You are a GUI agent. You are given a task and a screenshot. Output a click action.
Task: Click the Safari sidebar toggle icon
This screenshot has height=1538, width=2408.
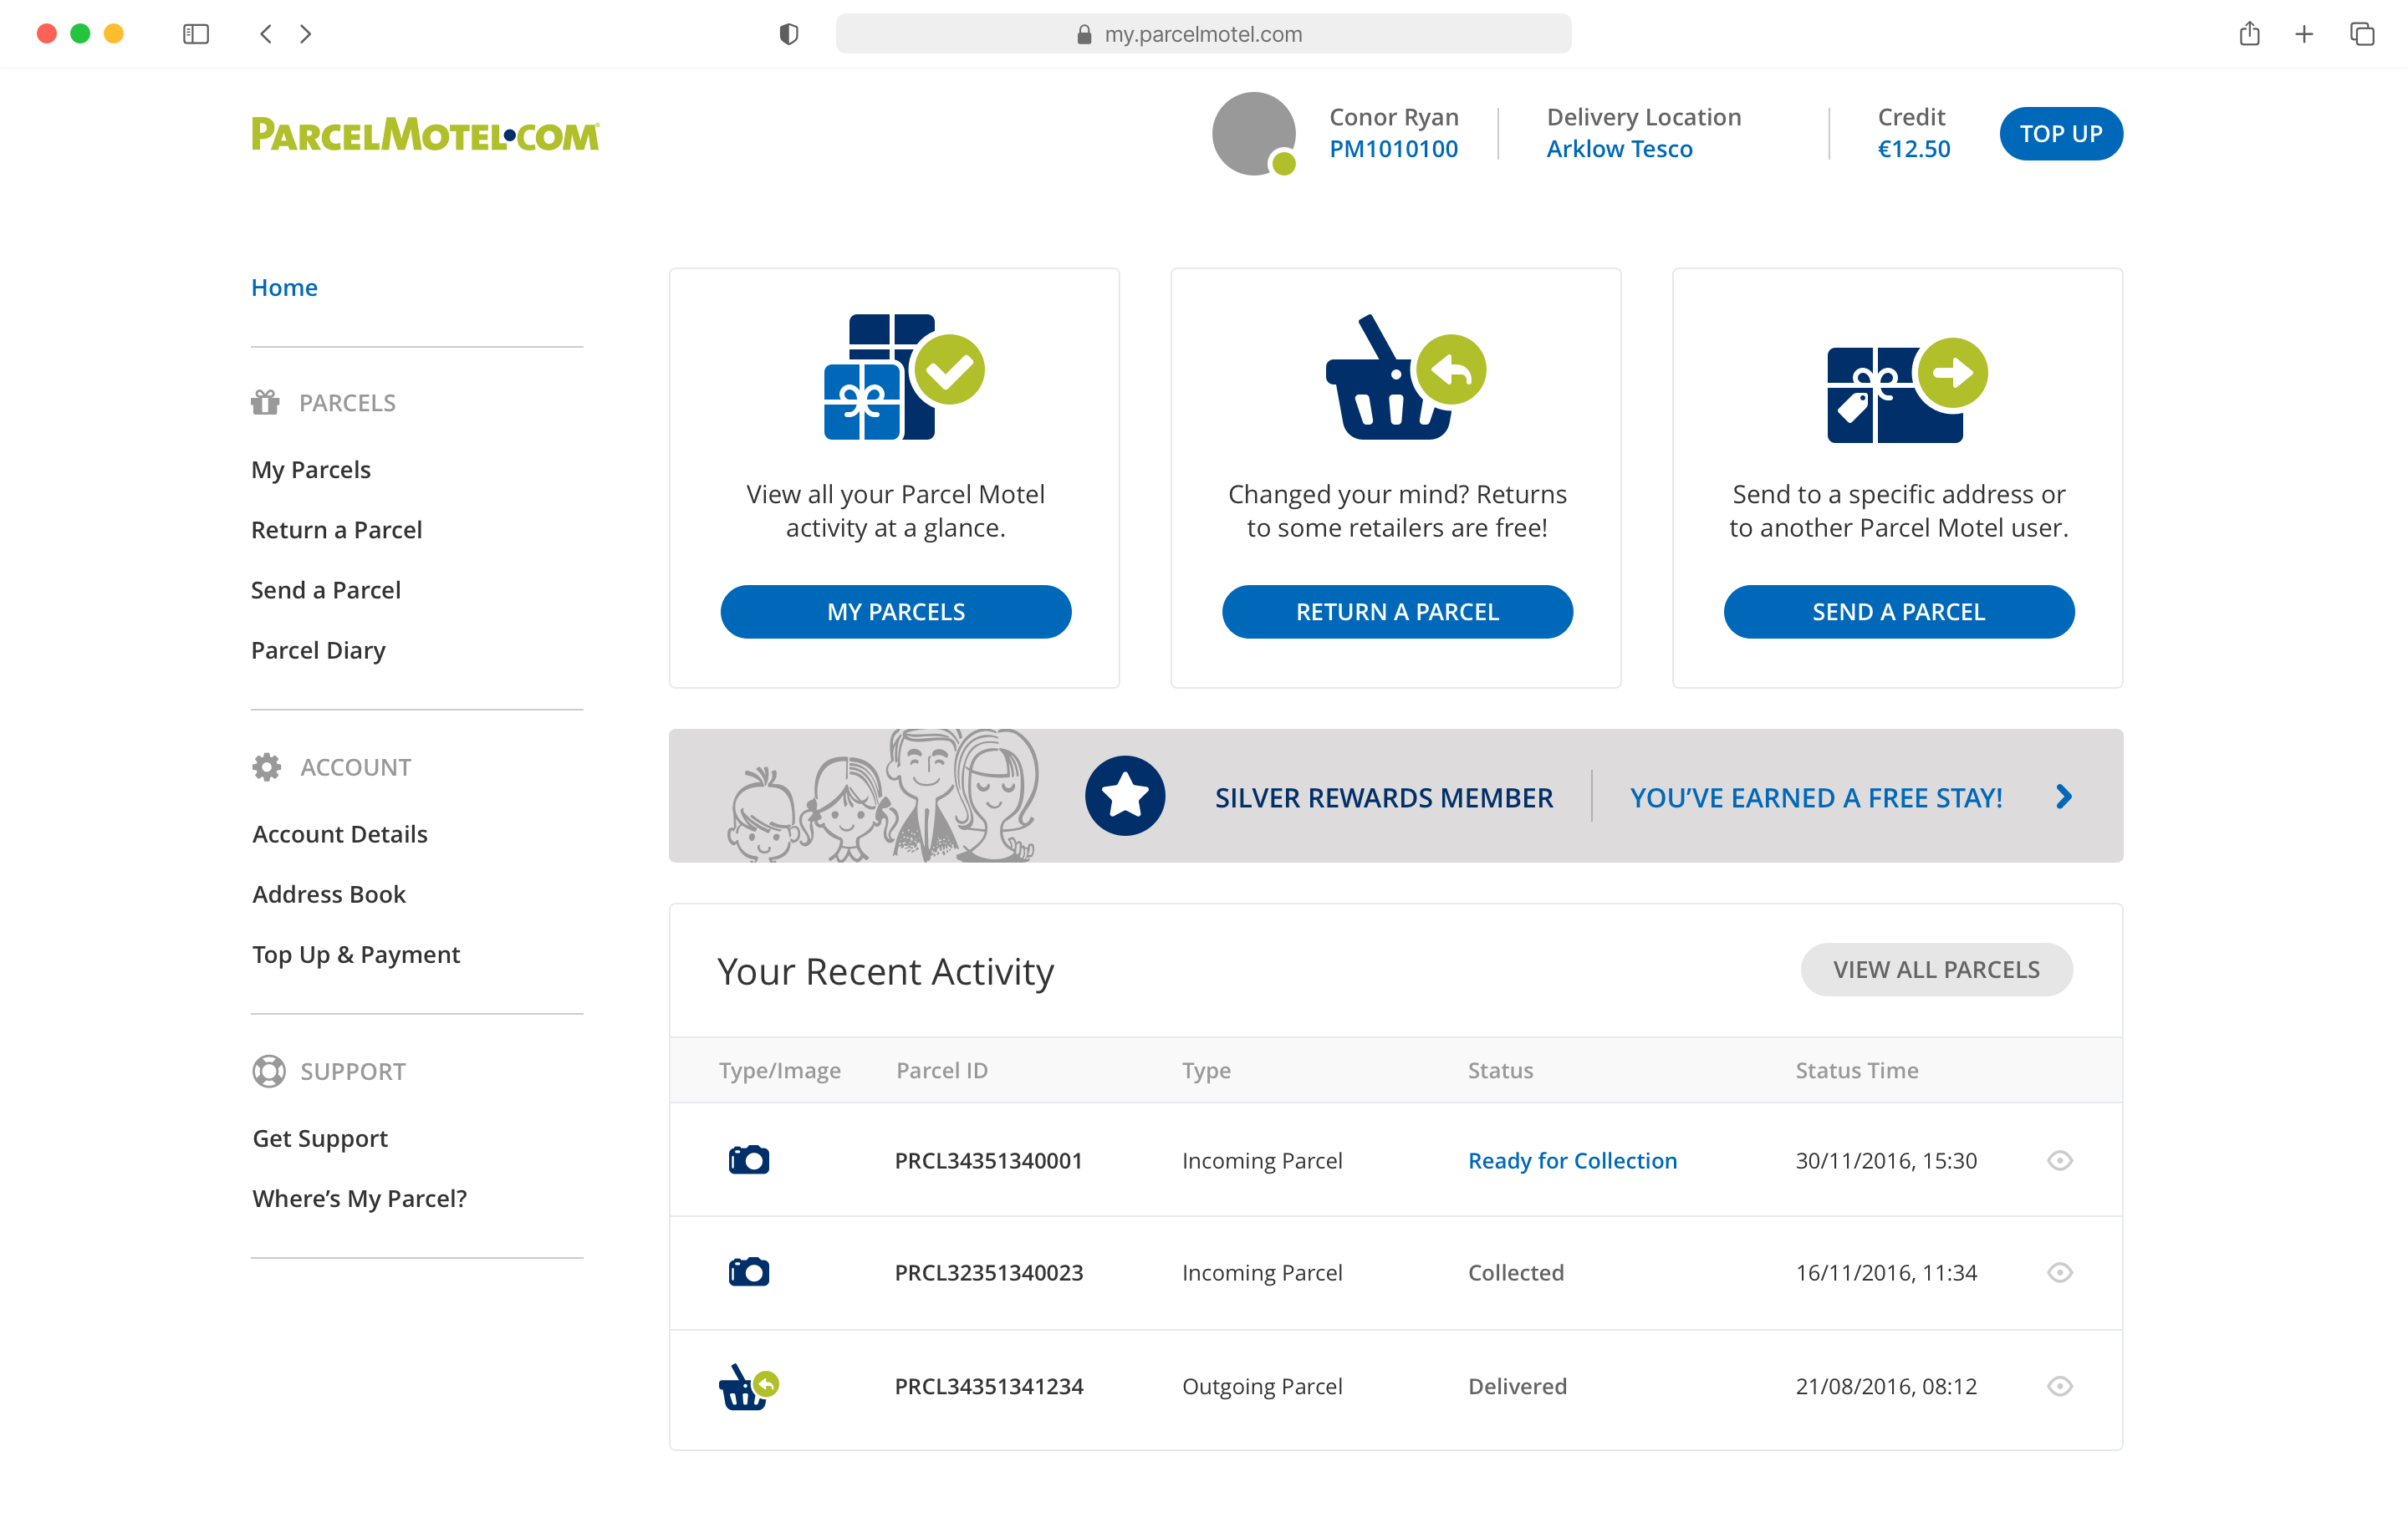(196, 34)
